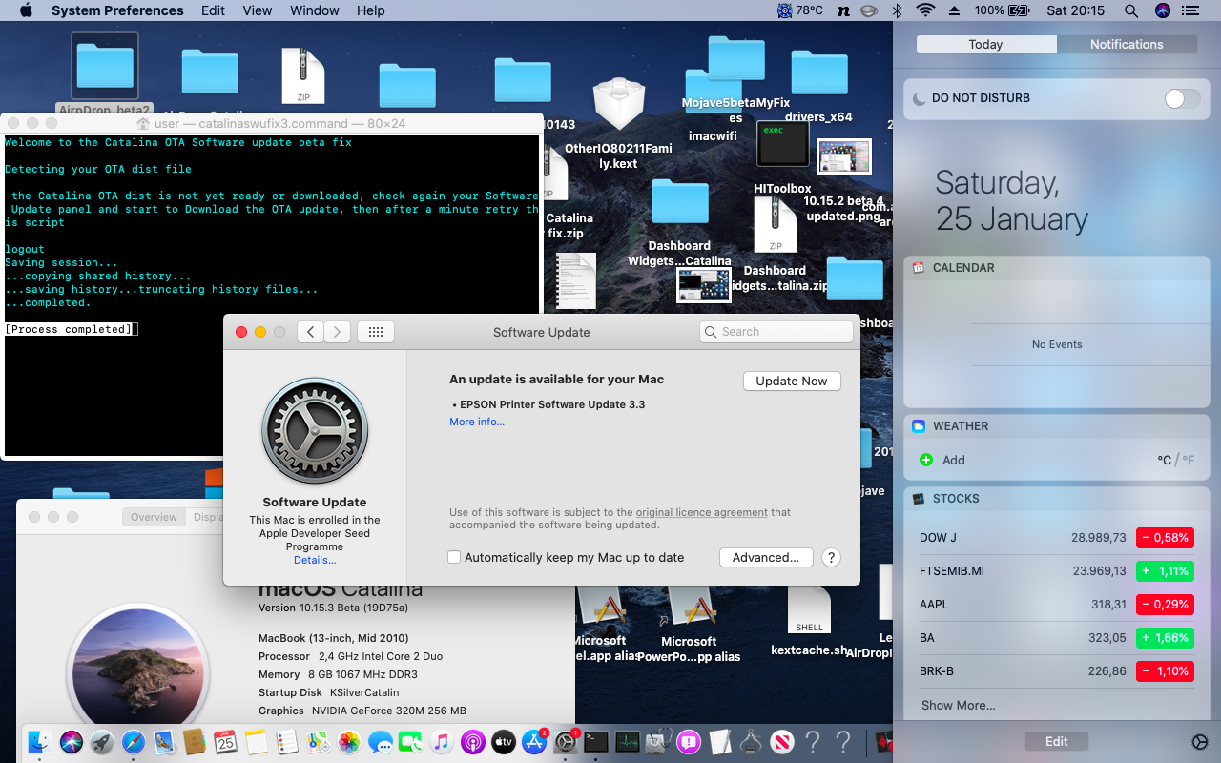
Task: Open Terminal icon in the Dock
Action: coord(596,742)
